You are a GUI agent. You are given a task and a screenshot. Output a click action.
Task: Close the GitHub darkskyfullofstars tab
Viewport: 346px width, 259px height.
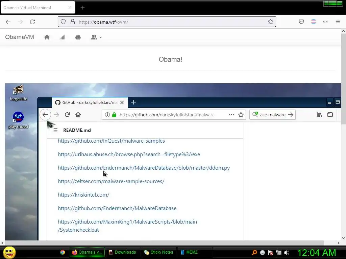point(122,103)
